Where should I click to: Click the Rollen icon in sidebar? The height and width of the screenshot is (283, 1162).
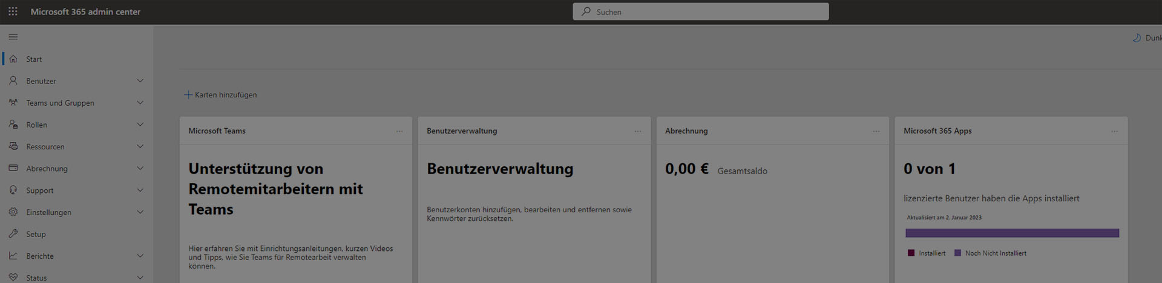(13, 125)
